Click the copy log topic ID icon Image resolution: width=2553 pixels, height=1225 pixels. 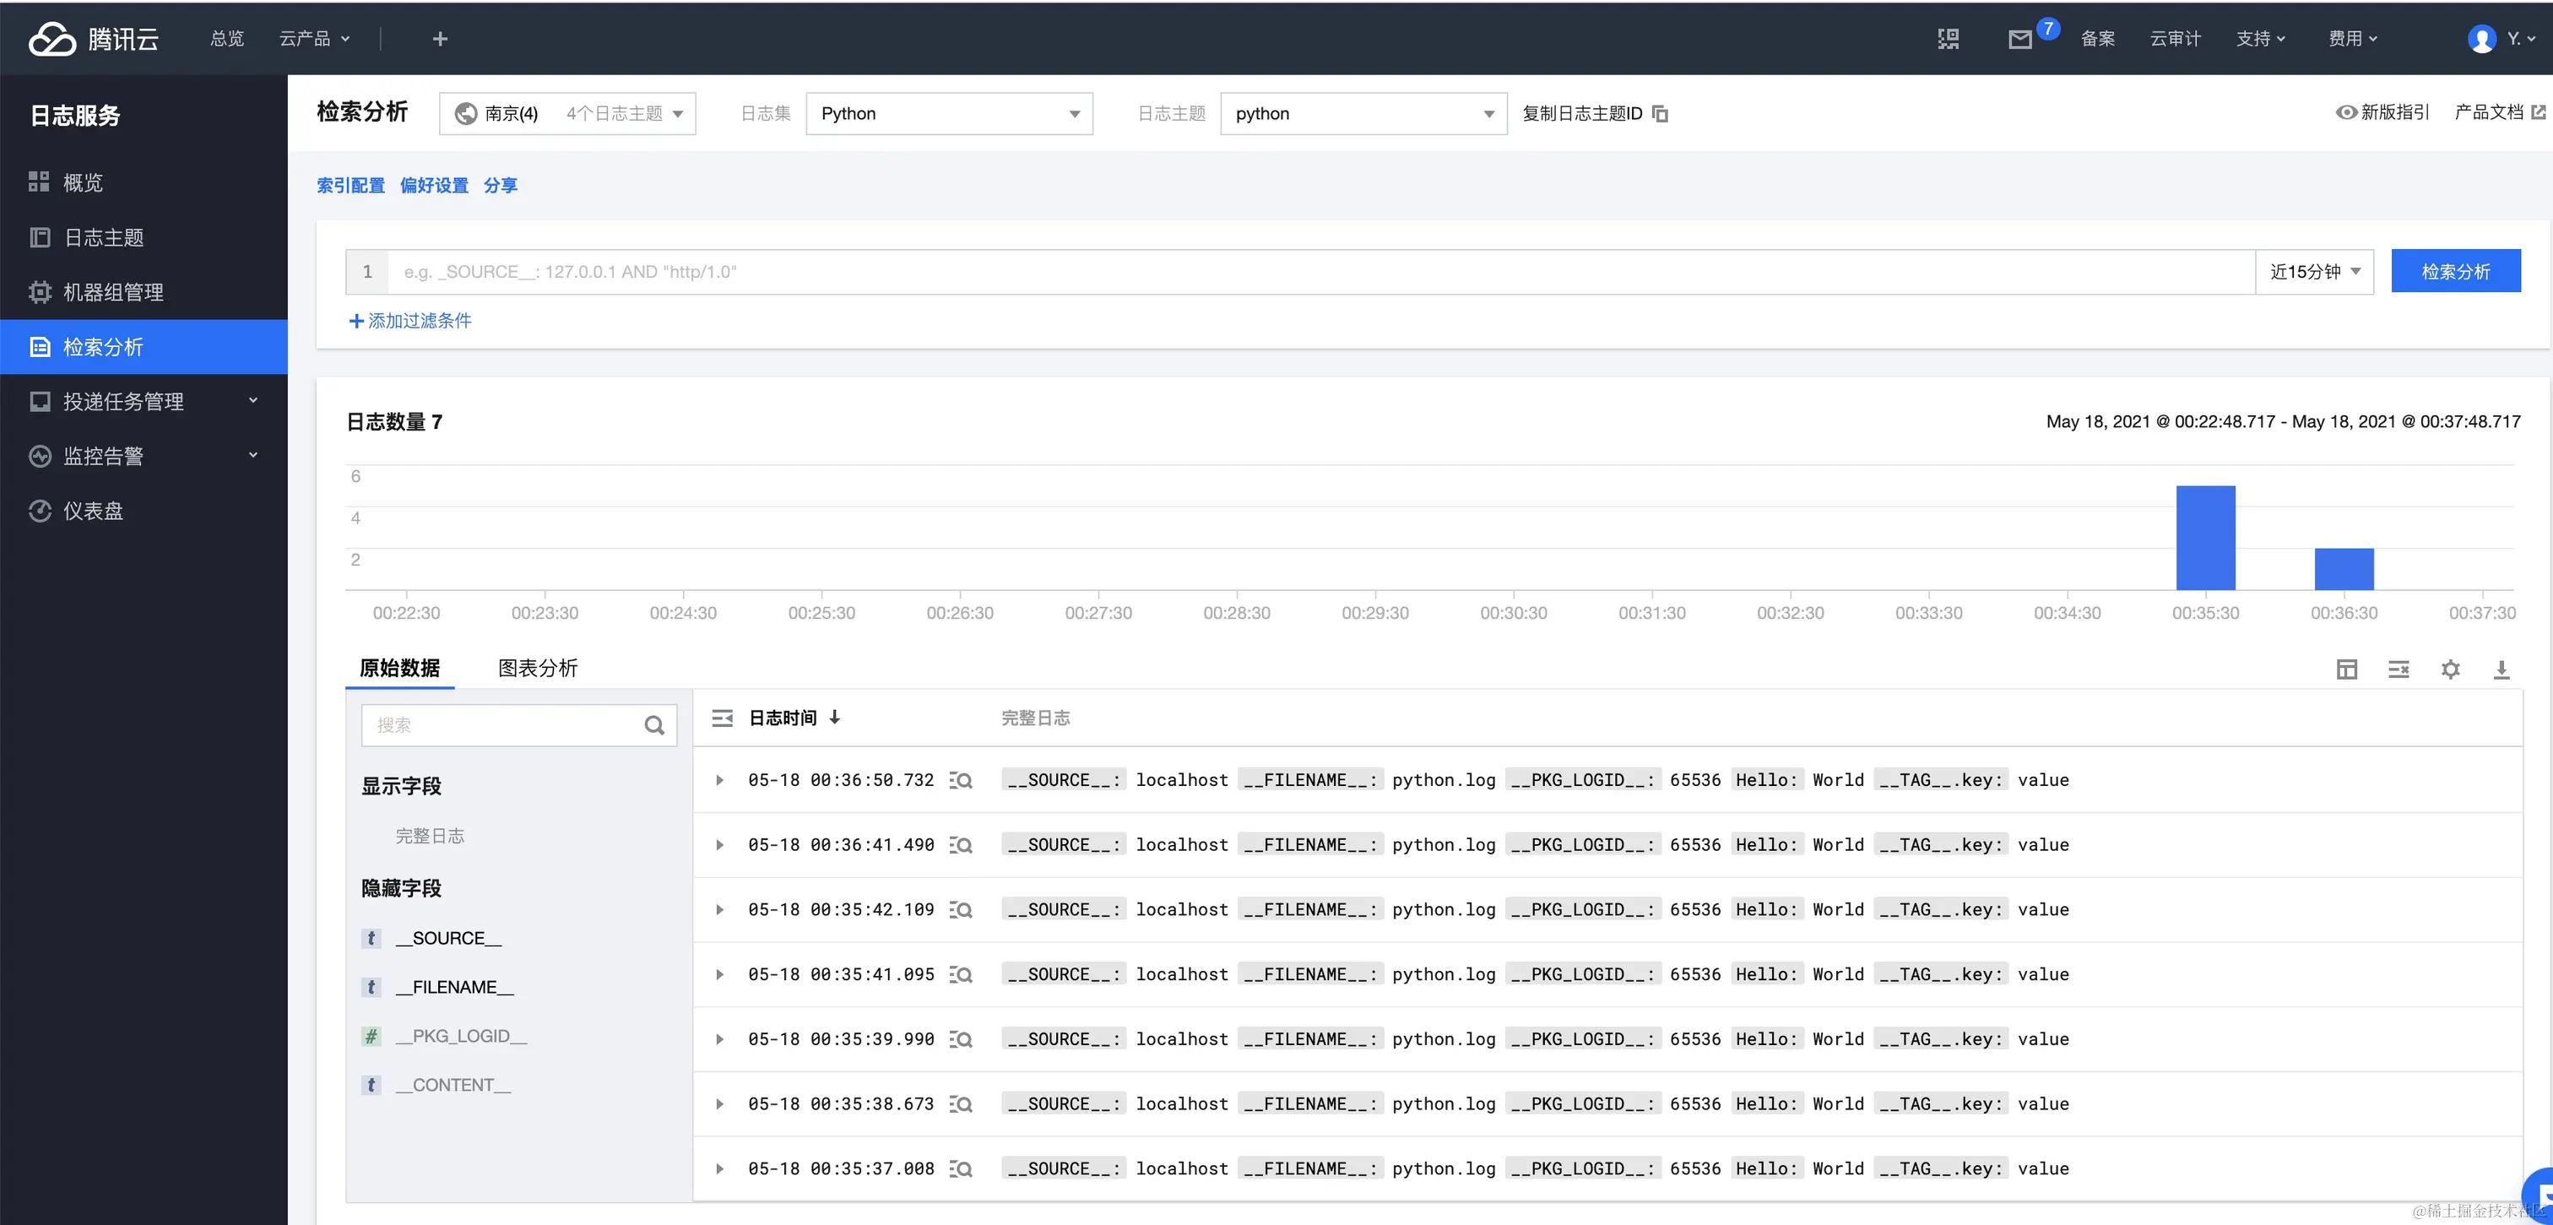pos(1660,114)
